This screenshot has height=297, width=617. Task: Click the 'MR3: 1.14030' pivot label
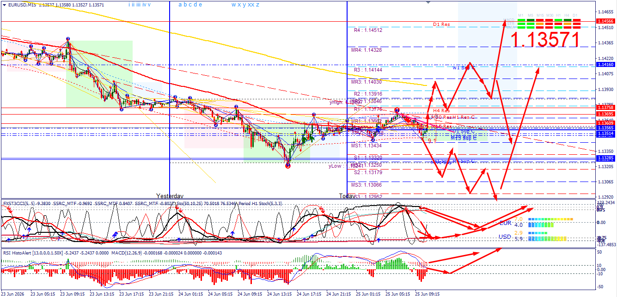[x=367, y=82]
